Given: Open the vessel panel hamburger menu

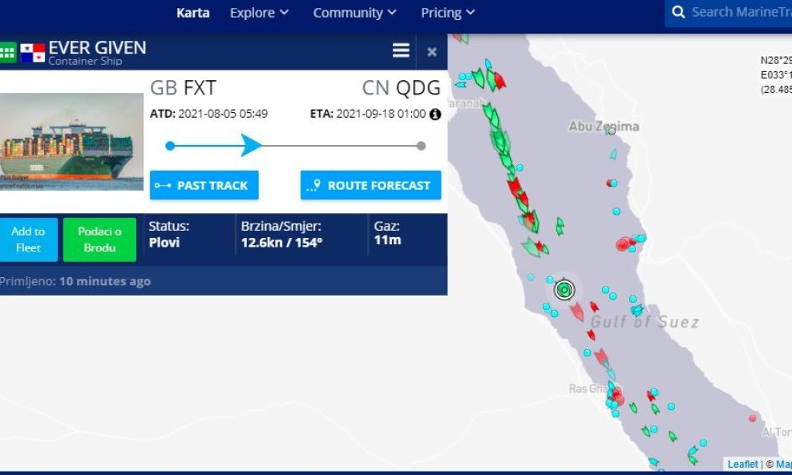Looking at the screenshot, I should [x=401, y=50].
